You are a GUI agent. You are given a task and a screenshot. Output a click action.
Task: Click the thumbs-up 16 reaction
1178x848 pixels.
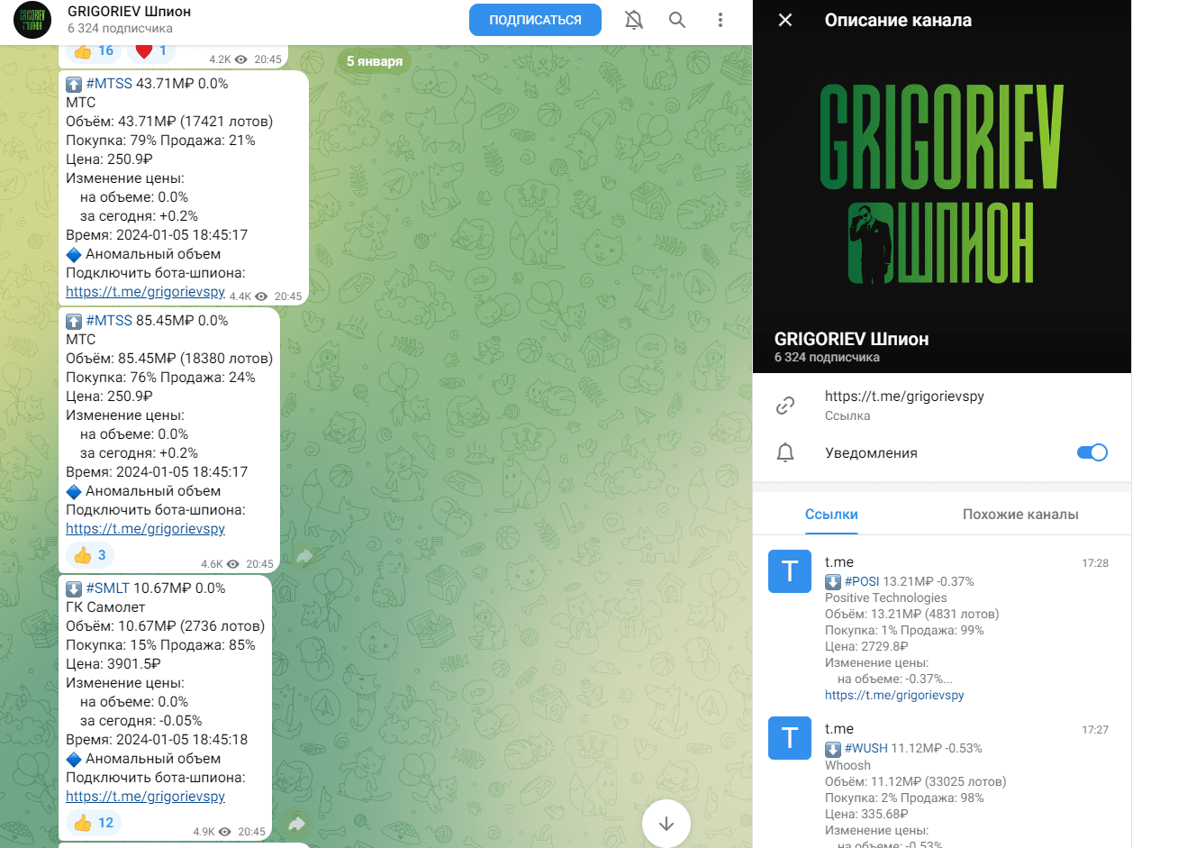click(x=94, y=51)
